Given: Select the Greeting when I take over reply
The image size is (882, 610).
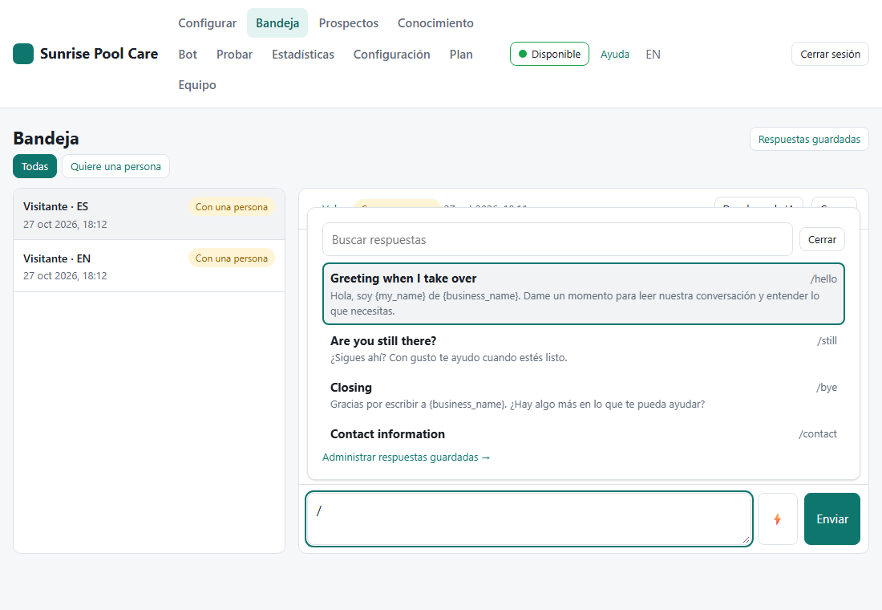Looking at the screenshot, I should pos(583,294).
